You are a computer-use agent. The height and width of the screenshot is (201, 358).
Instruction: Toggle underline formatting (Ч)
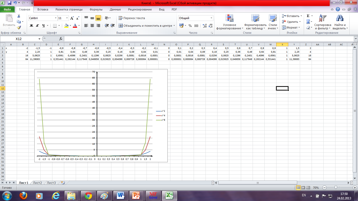(x=44, y=26)
